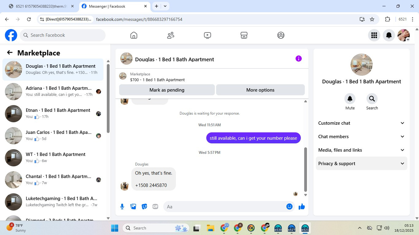Mute the conversation with the bell icon

click(x=350, y=99)
